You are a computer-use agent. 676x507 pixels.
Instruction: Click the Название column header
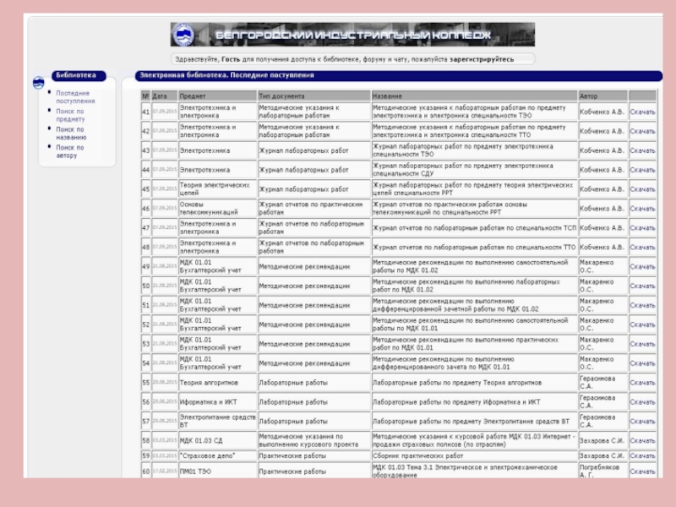pos(474,96)
